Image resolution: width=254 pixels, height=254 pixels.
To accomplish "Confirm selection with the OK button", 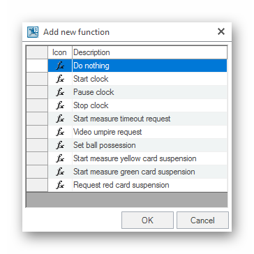I will pyautogui.click(x=147, y=220).
